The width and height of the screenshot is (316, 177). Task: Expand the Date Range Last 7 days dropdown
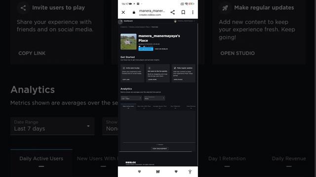[x=131, y=98]
